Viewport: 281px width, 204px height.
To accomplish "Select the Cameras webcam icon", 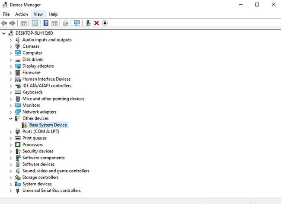I will coord(18,46).
